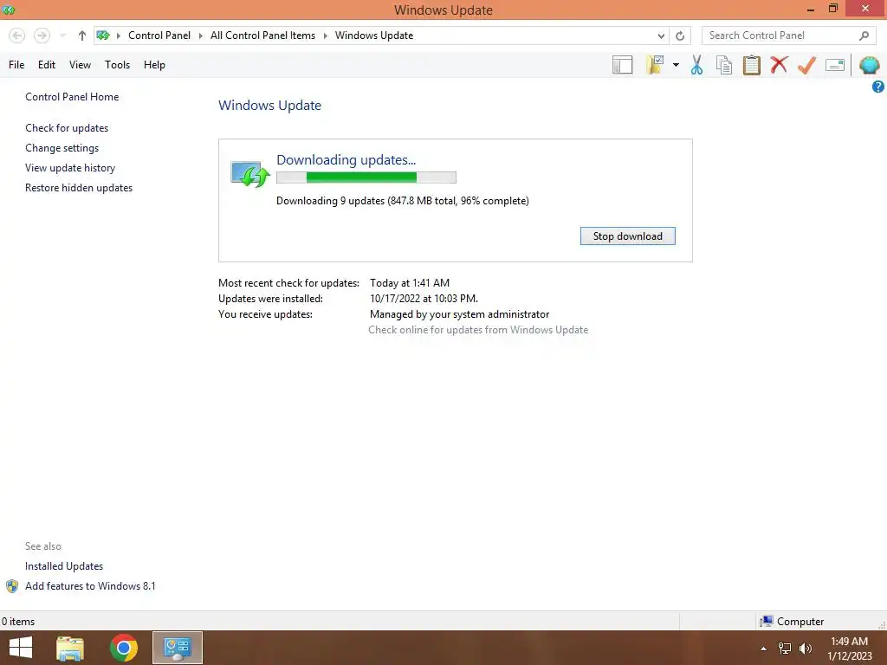
Task: Click the Stop download button
Action: coord(628,236)
